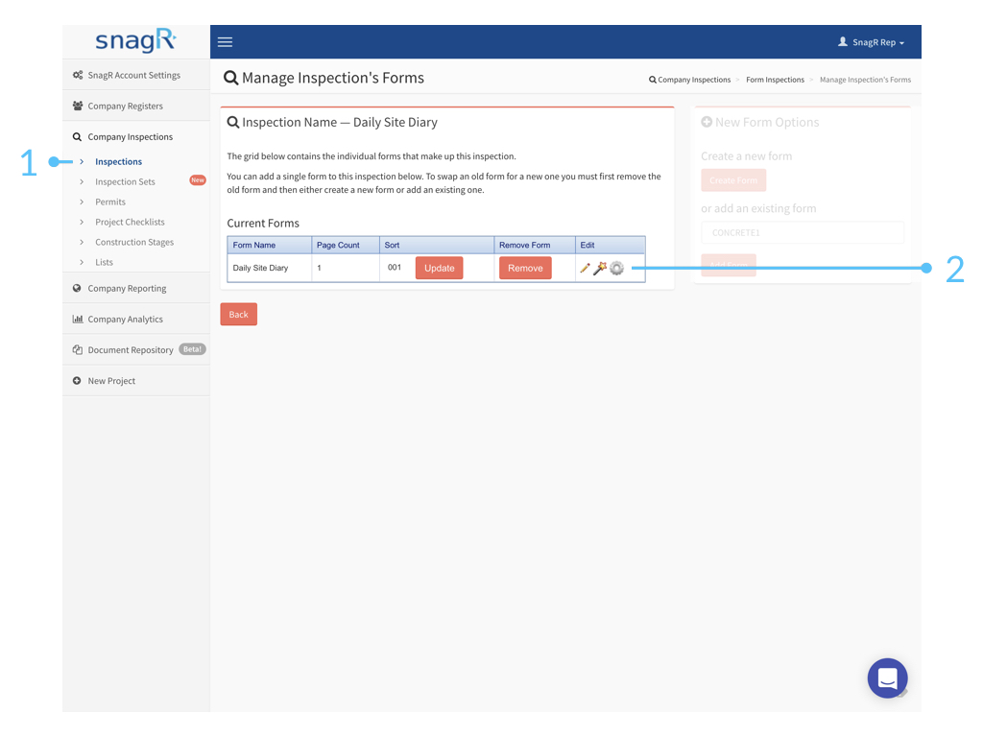983x737 pixels.
Task: Click bar chart icon beside Company Analytics
Action: (78, 319)
